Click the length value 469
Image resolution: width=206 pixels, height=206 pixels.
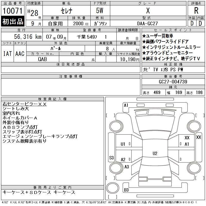point(157,92)
